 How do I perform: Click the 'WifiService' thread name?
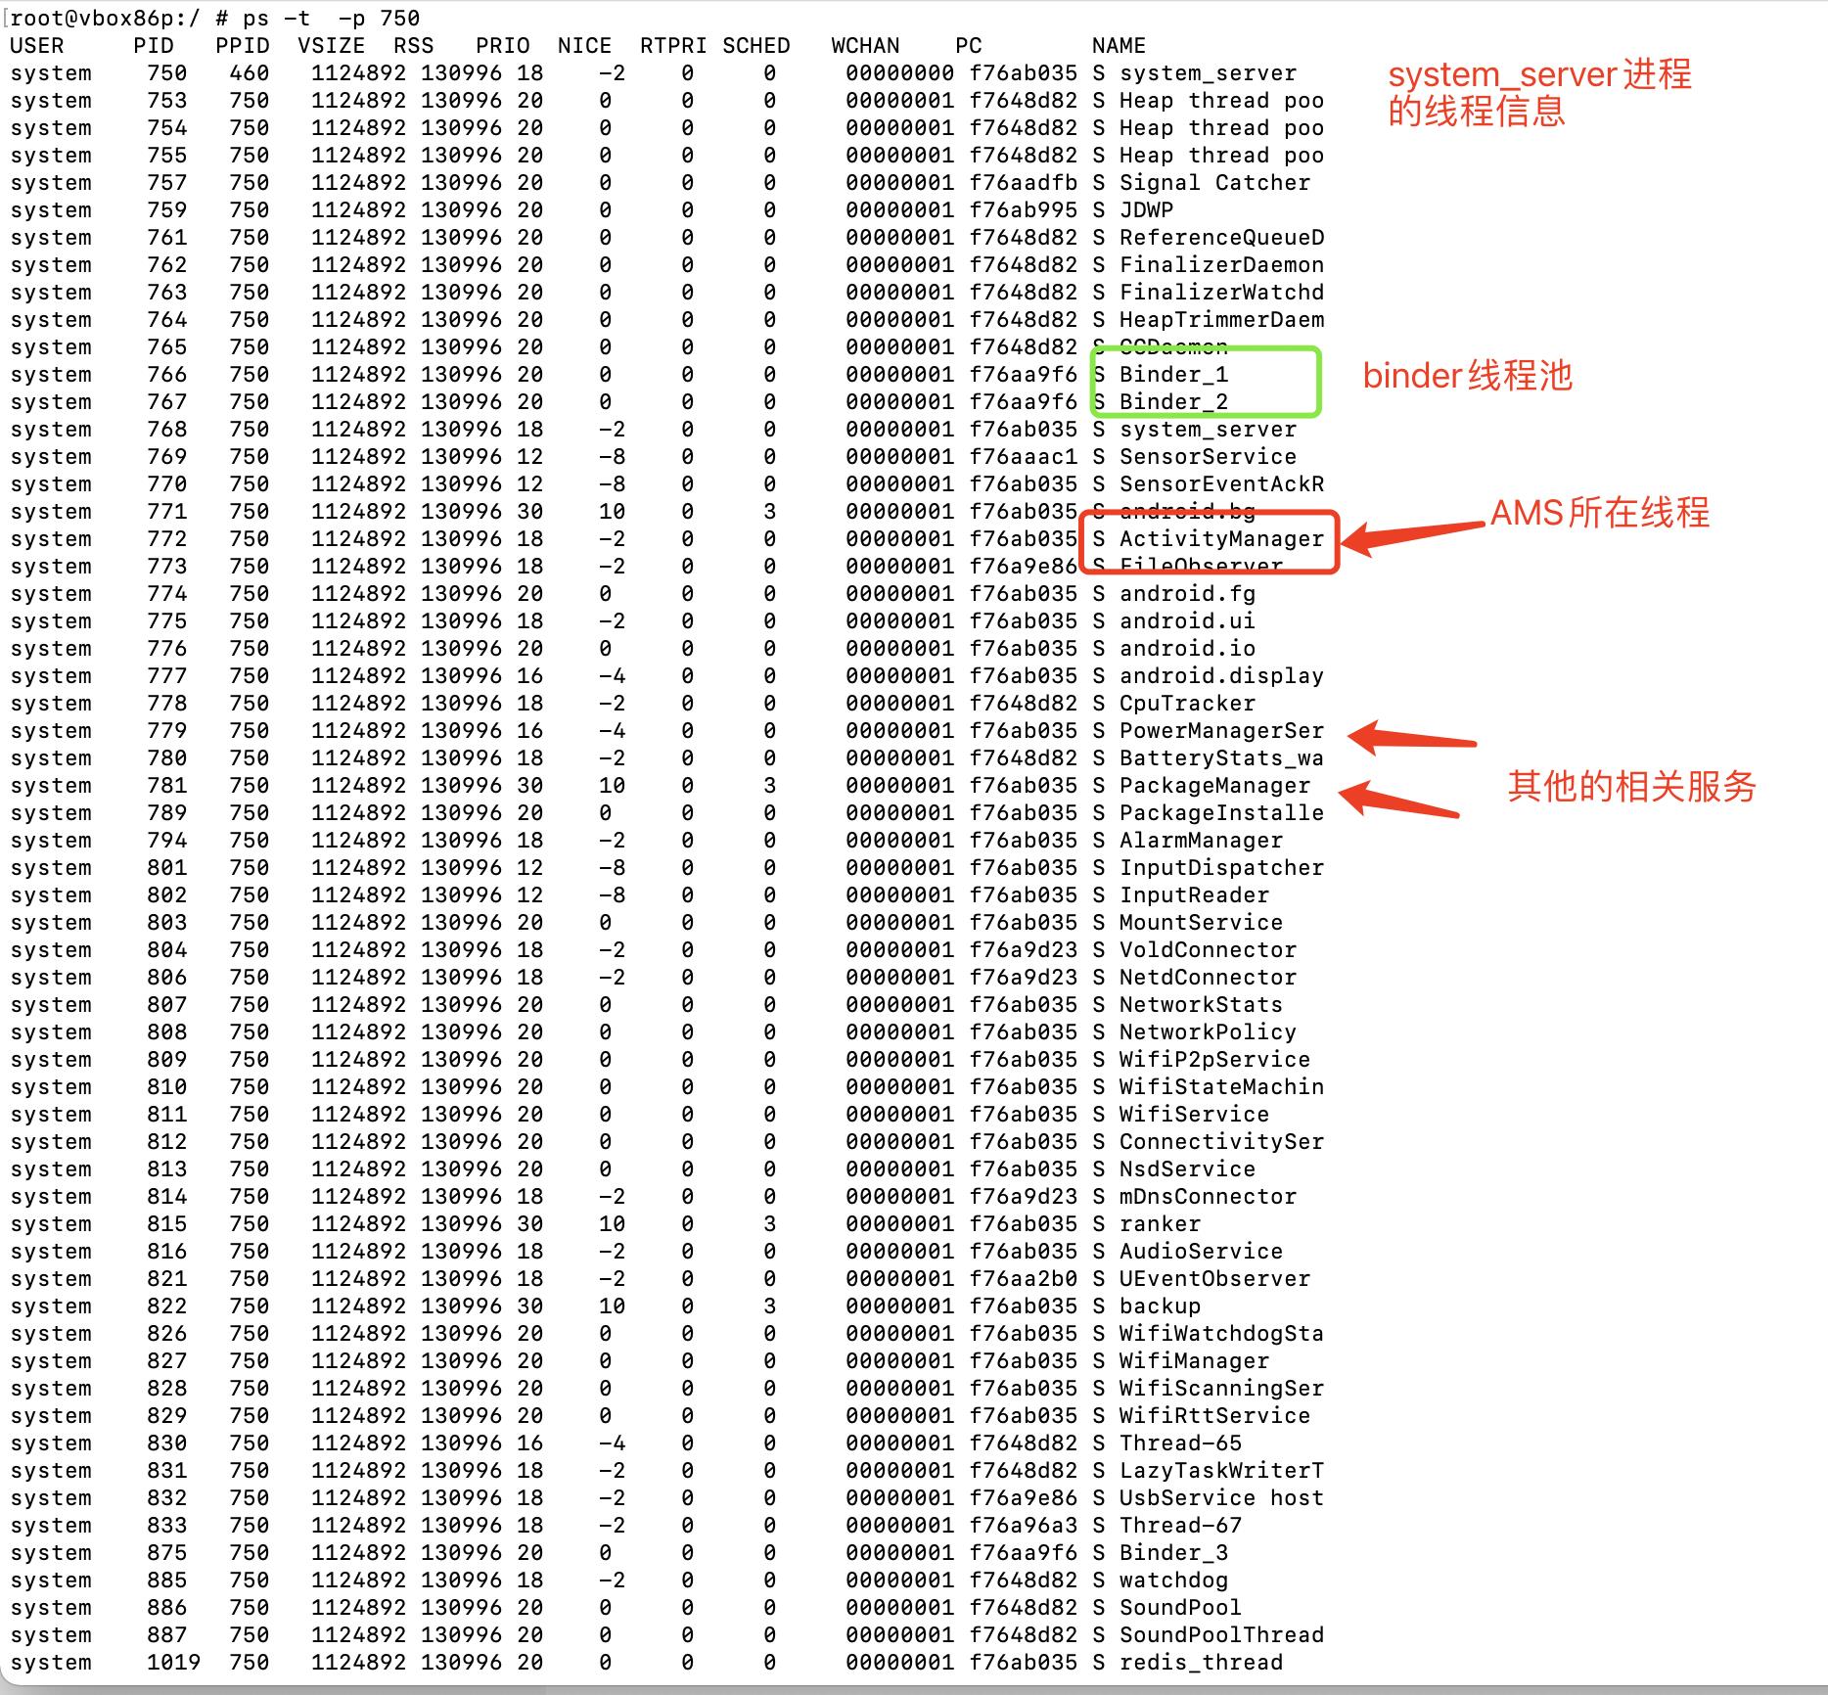[1194, 1114]
